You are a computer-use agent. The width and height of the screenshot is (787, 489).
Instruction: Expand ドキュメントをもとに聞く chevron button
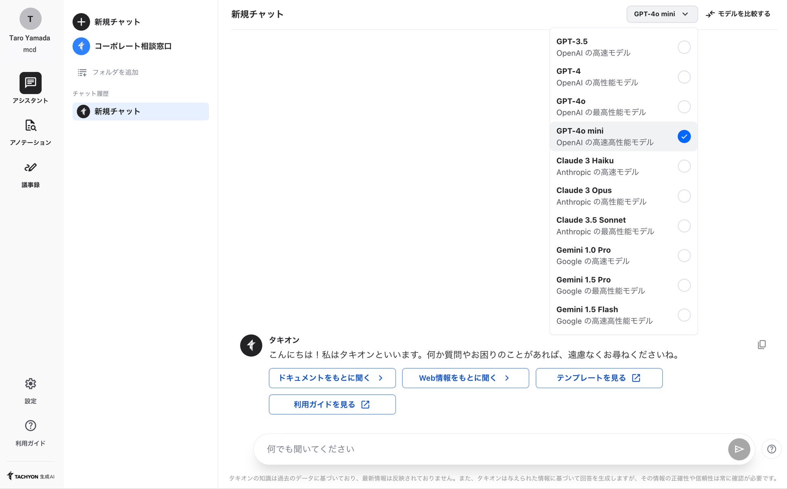point(332,378)
